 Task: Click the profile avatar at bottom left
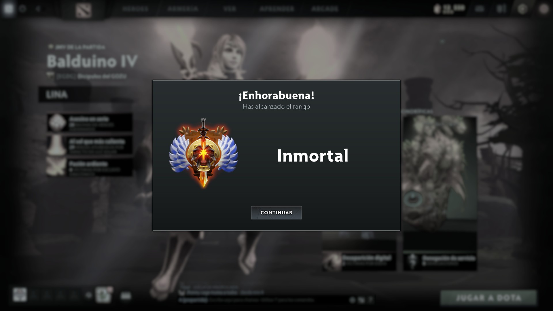point(20,295)
